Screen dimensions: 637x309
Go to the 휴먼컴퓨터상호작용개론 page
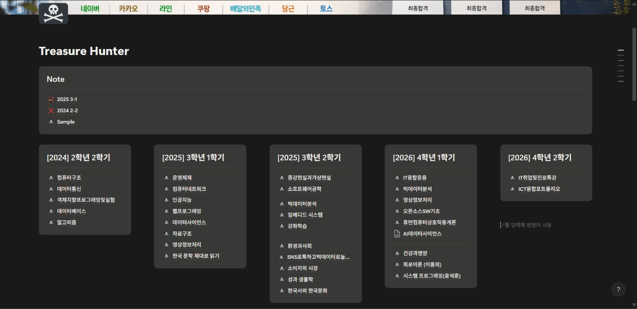pyautogui.click(x=430, y=222)
